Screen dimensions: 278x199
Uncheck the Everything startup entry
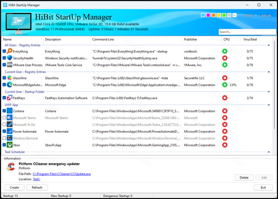click(x=4, y=51)
